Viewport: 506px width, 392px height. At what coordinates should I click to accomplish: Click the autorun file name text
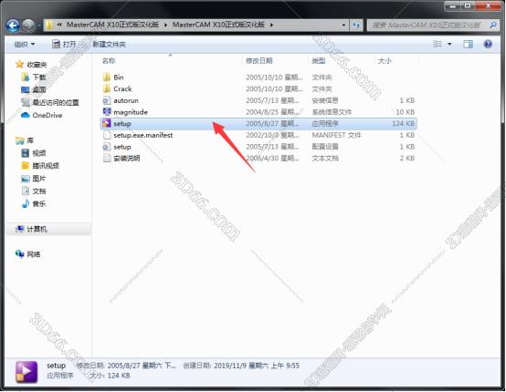(126, 100)
